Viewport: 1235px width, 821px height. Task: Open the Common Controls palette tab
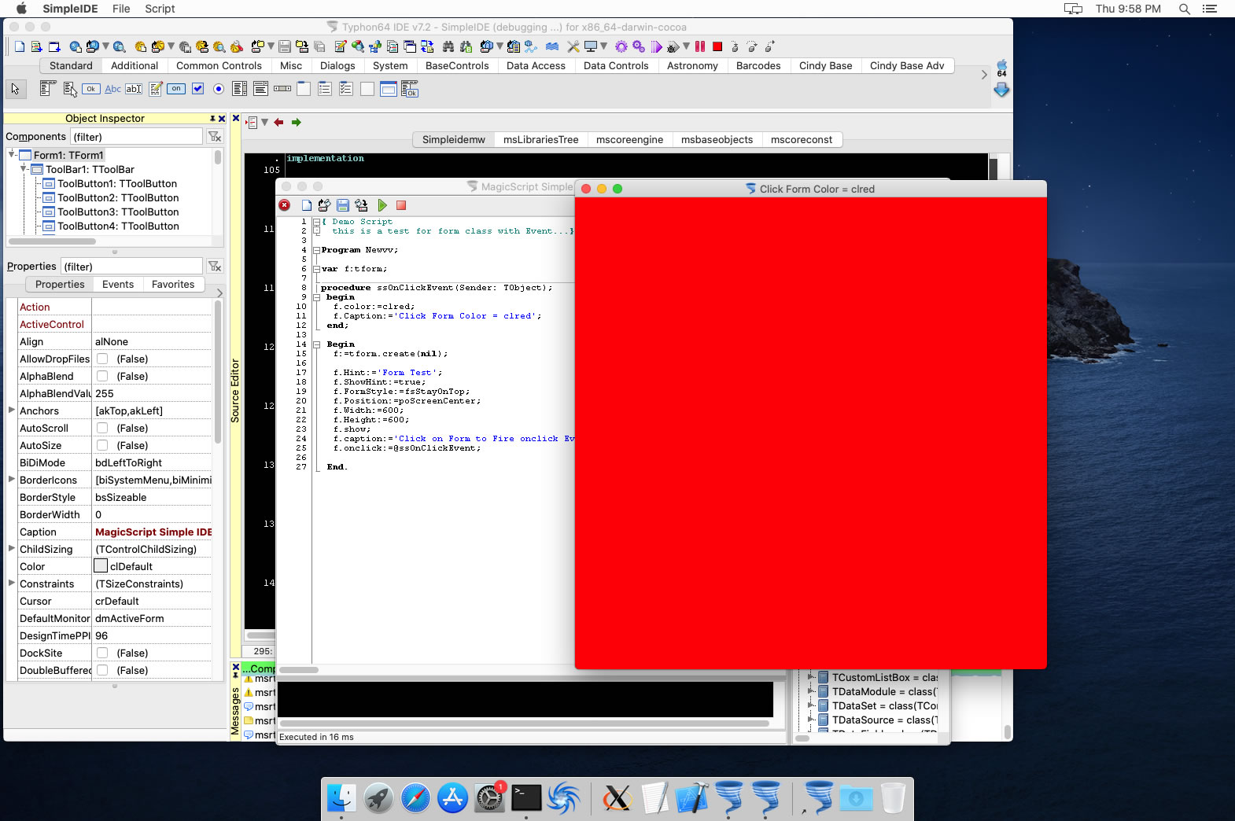click(x=219, y=66)
